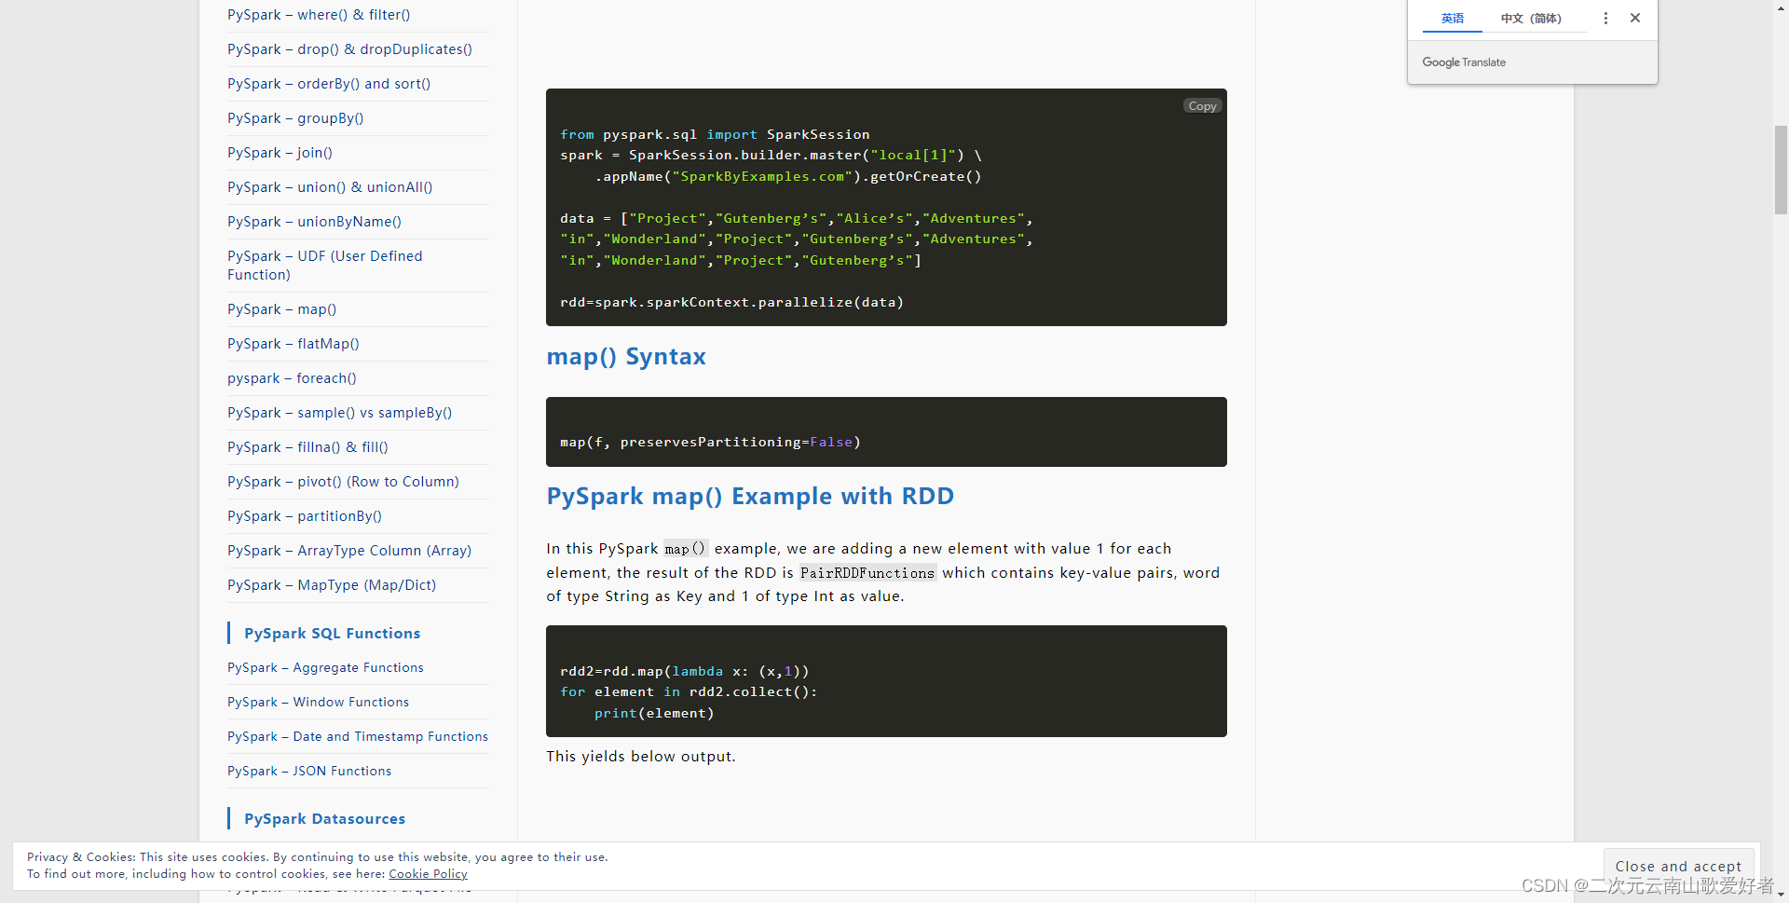Image resolution: width=1789 pixels, height=903 pixels.
Task: Select the 英语 translation tab
Action: tap(1451, 18)
